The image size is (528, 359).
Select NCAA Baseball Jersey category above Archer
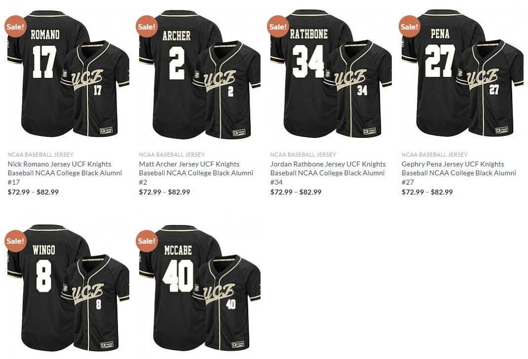click(172, 155)
